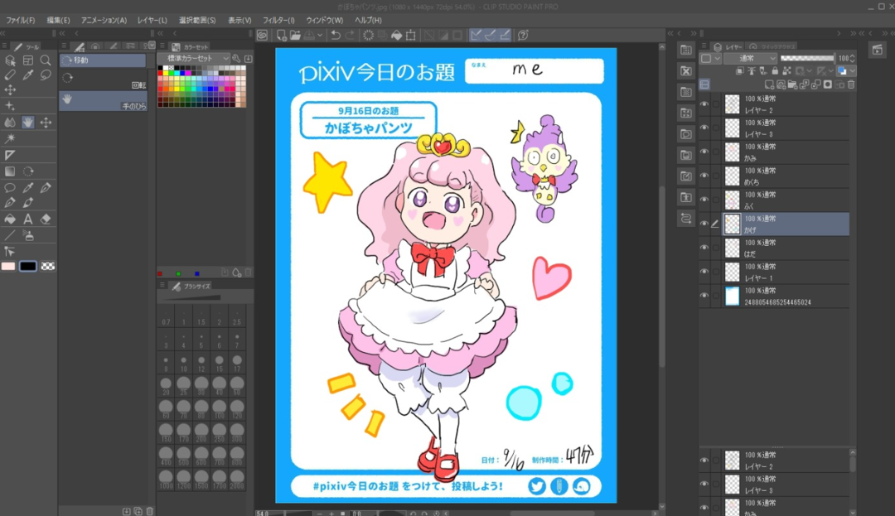The width and height of the screenshot is (895, 516).
Task: Select the Fill bucket tool
Action: 10,219
